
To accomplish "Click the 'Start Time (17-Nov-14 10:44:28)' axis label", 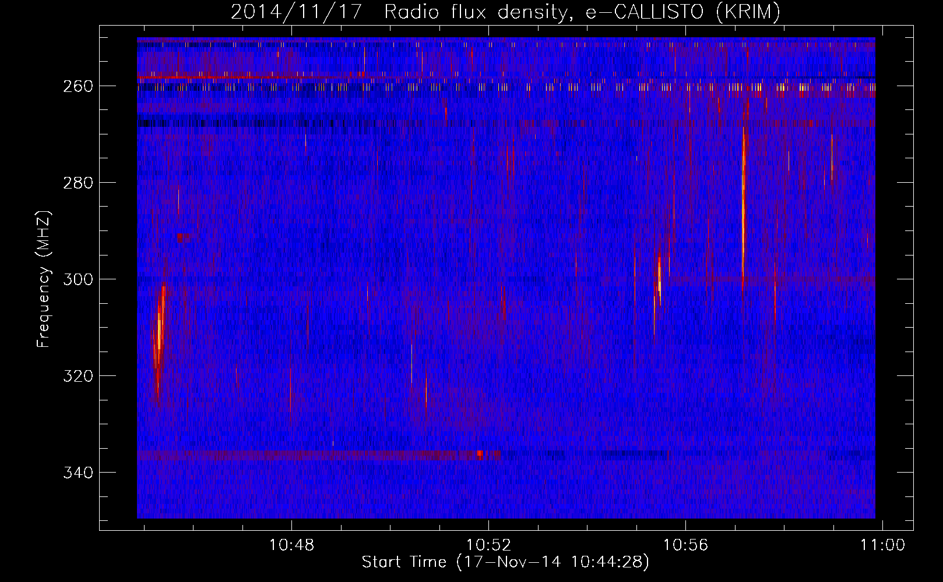I will click(x=505, y=562).
